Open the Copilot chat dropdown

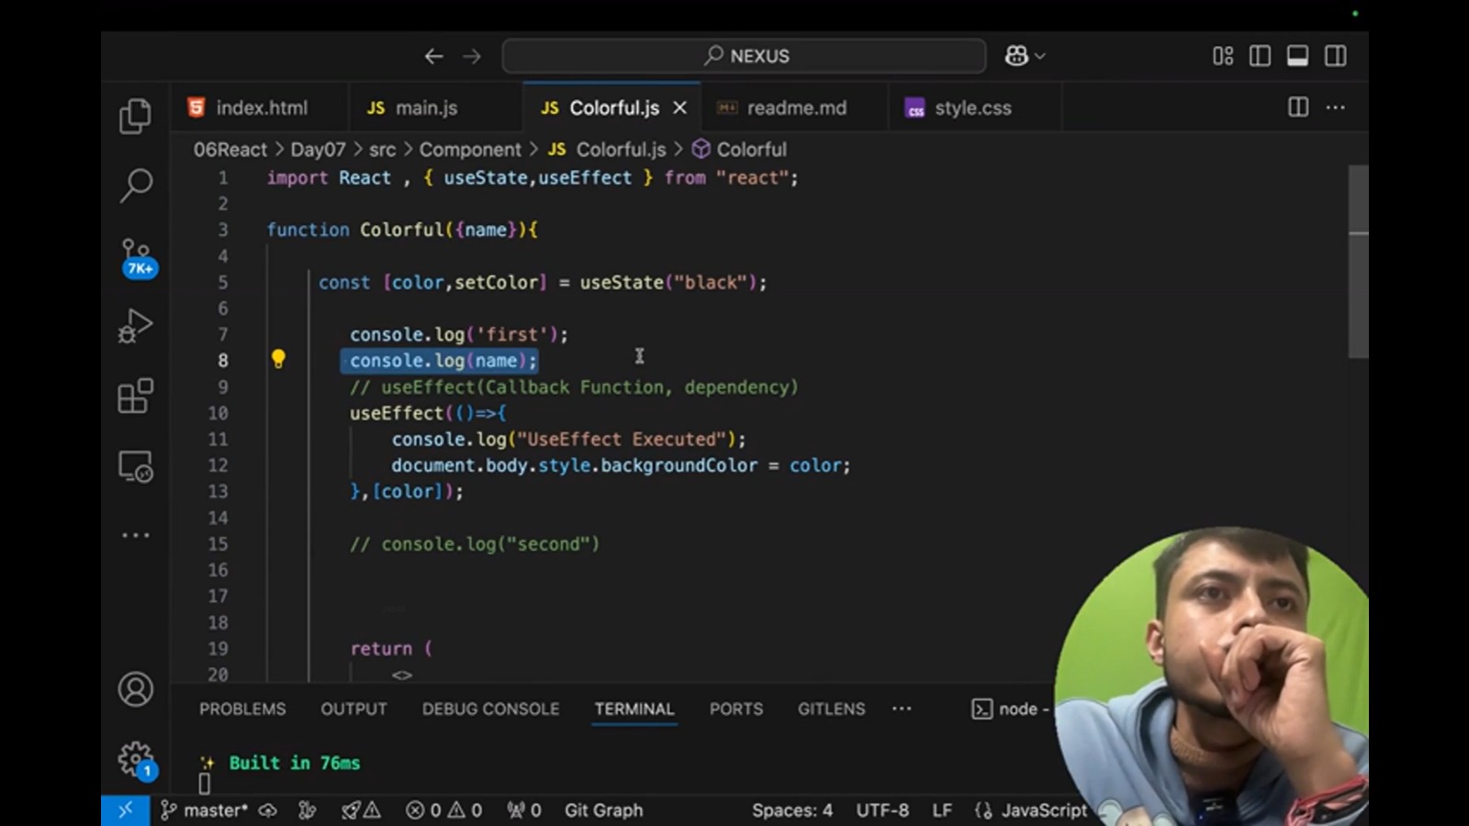1025,56
